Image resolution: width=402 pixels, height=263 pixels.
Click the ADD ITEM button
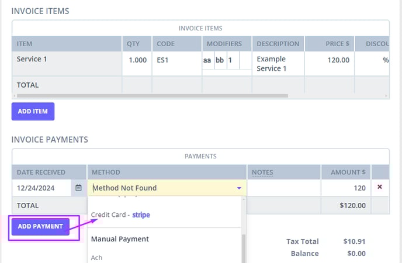pos(33,111)
